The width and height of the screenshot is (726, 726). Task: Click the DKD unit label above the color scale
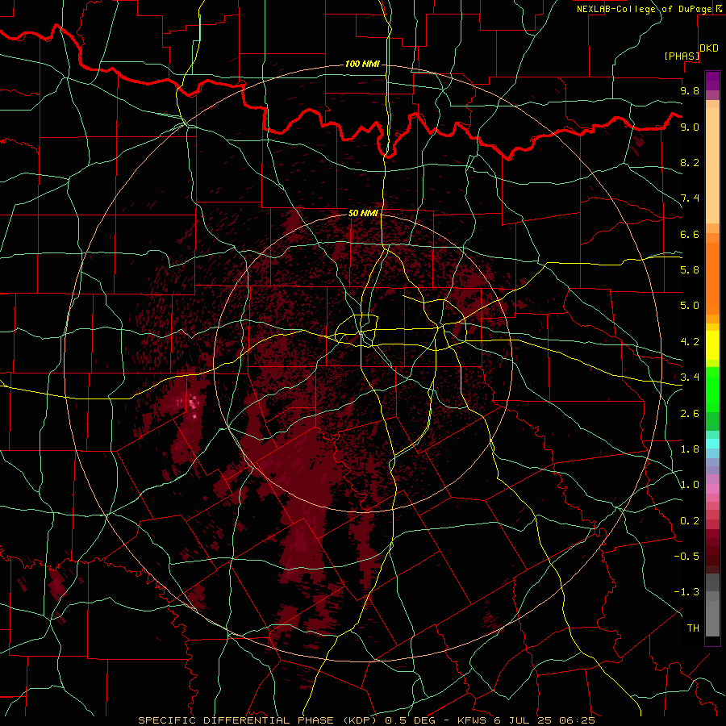tap(708, 48)
